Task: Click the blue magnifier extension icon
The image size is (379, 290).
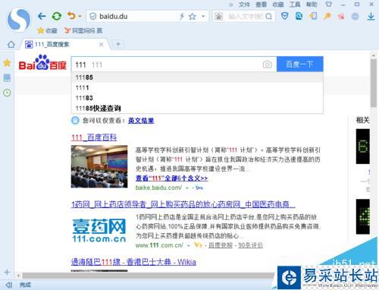Action: coord(299,16)
